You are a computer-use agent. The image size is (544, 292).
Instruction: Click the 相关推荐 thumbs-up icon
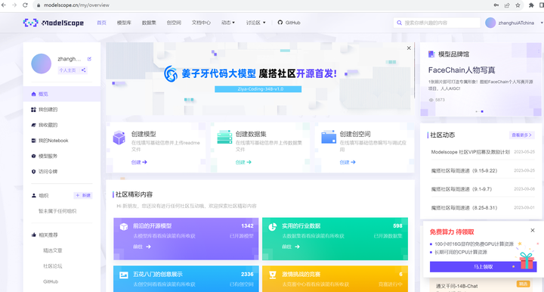[34, 235]
